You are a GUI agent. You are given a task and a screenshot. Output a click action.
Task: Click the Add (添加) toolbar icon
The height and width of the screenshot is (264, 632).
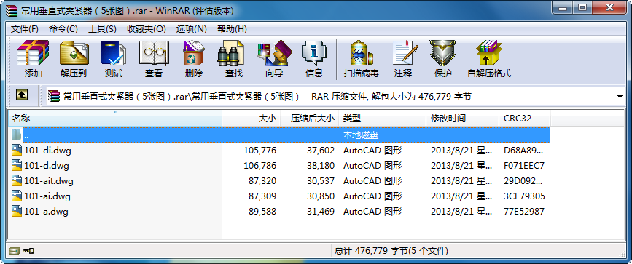coord(33,59)
